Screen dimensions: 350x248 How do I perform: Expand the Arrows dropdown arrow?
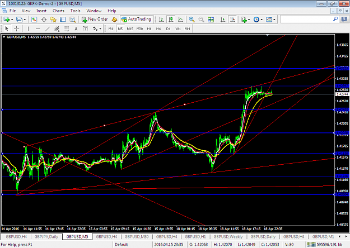100,28
